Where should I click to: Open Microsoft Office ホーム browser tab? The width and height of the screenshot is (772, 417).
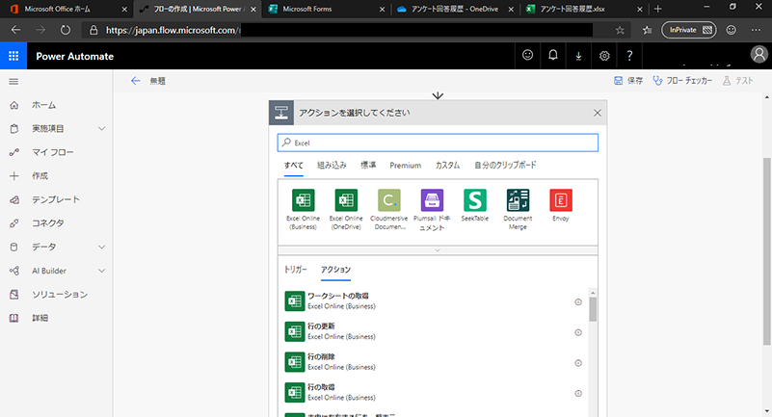click(x=67, y=9)
